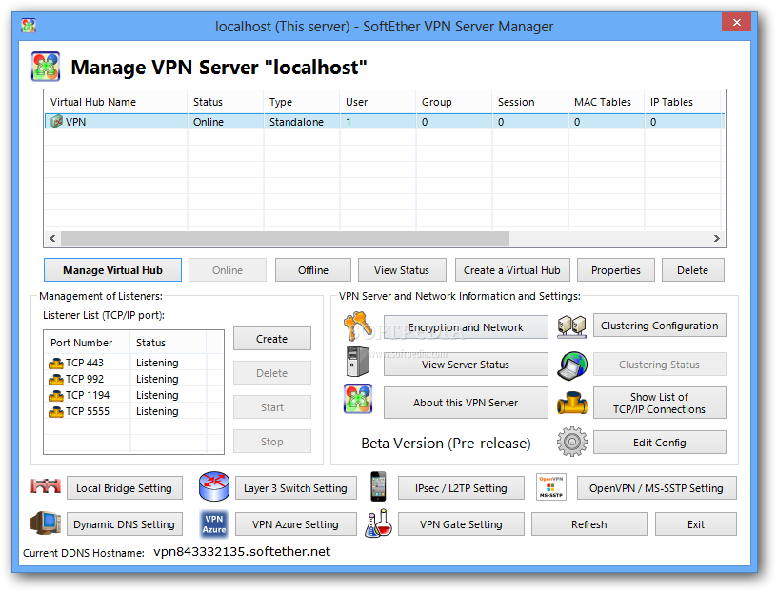Create a new listener port
Image resolution: width=777 pixels, height=592 pixels.
[272, 339]
